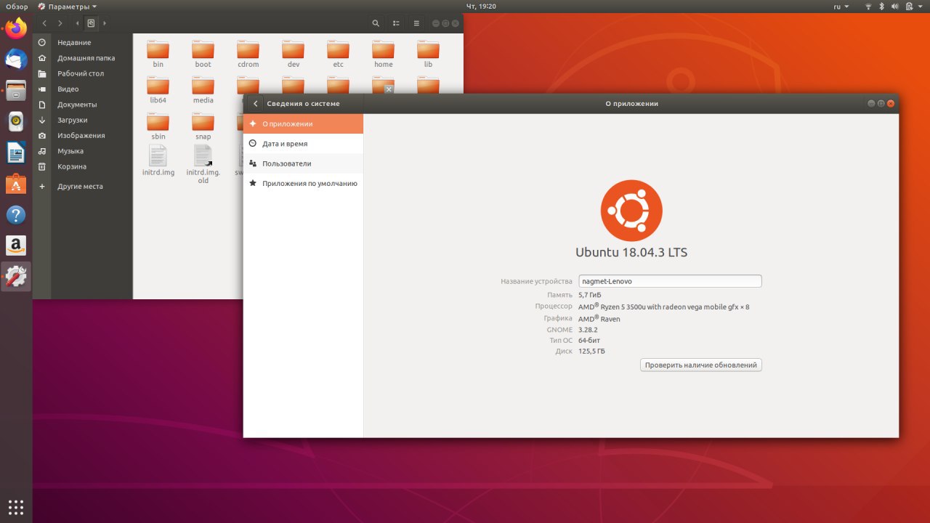Open system menu arrow in top bar

tap(921, 6)
